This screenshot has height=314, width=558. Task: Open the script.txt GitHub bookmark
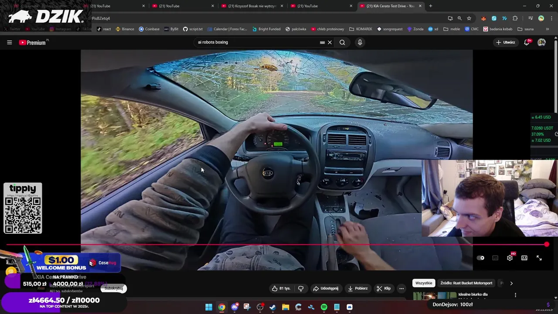(x=193, y=29)
